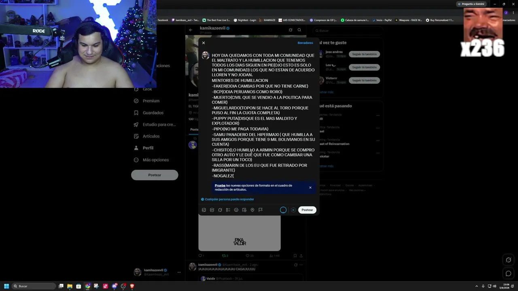Insert a GIF into the post
The height and width of the screenshot is (291, 518).
[x=212, y=210]
